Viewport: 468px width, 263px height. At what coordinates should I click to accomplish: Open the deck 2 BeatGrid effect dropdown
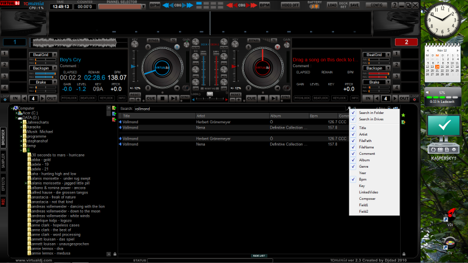coord(388,55)
